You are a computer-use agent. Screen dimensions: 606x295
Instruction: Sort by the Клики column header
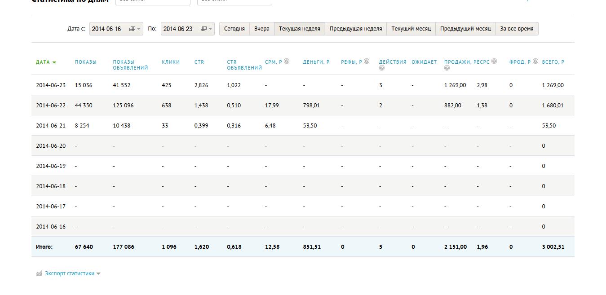point(170,62)
